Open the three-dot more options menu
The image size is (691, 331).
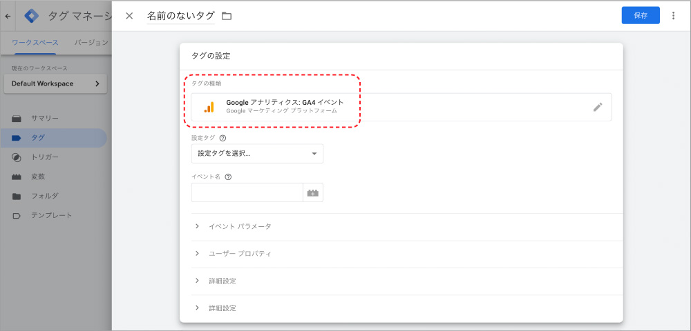[x=673, y=16]
